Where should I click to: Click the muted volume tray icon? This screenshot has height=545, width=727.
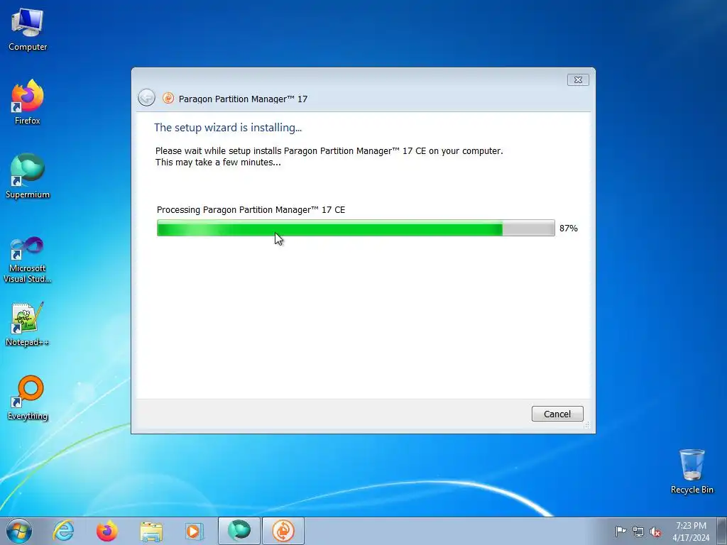pos(655,532)
